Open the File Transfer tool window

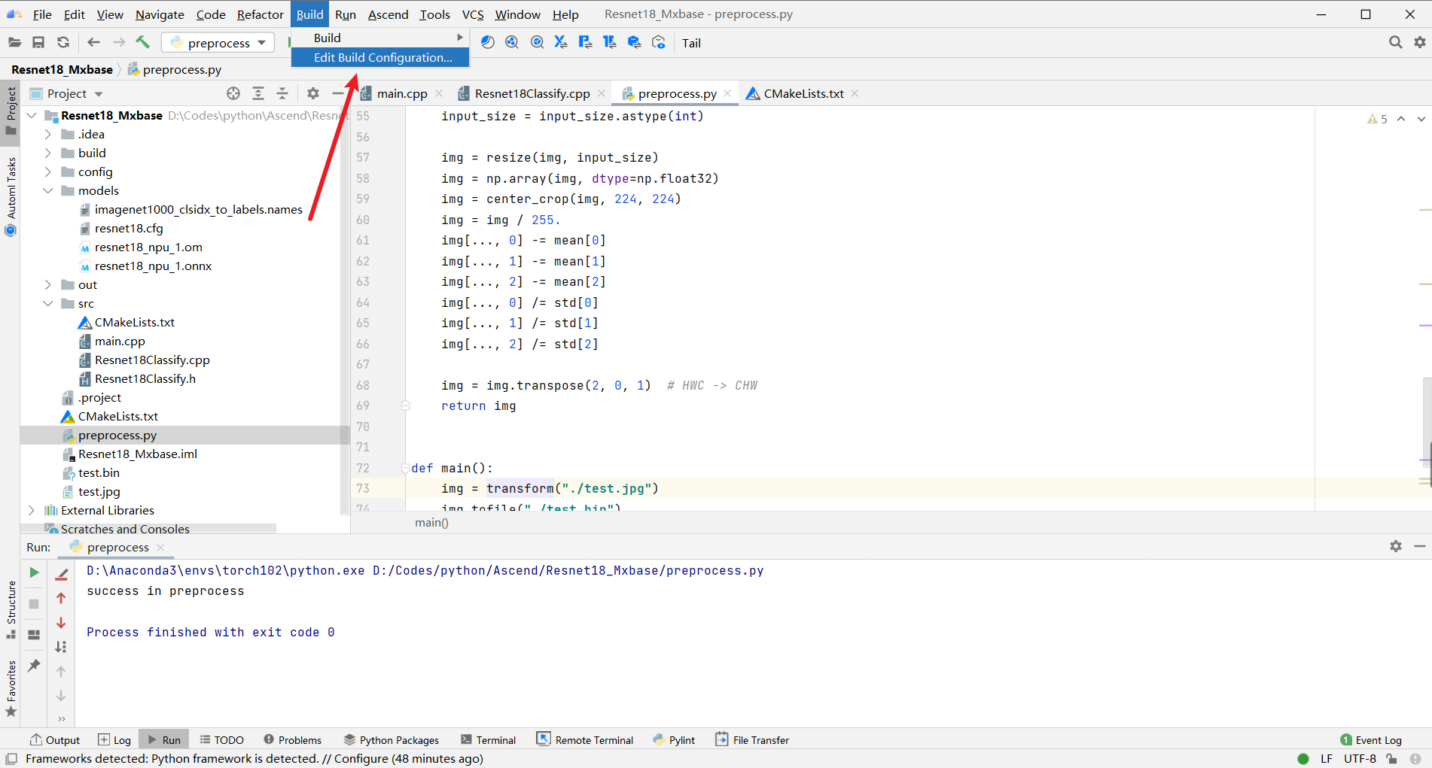(752, 740)
